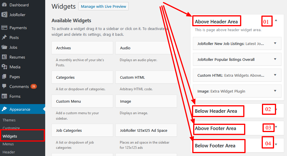The image size is (287, 156).
Task: Click the Forms icon in sidebar
Action: click(4, 96)
